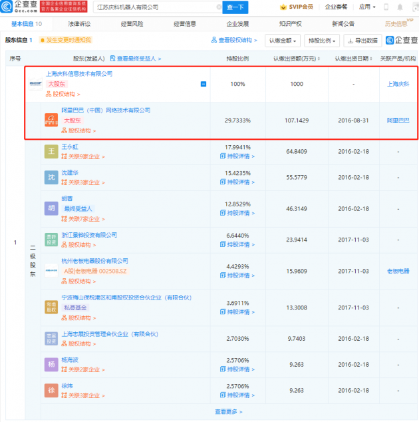The image size is (419, 422).
Task: Open the 应用 dropdown menu
Action: 367,7
